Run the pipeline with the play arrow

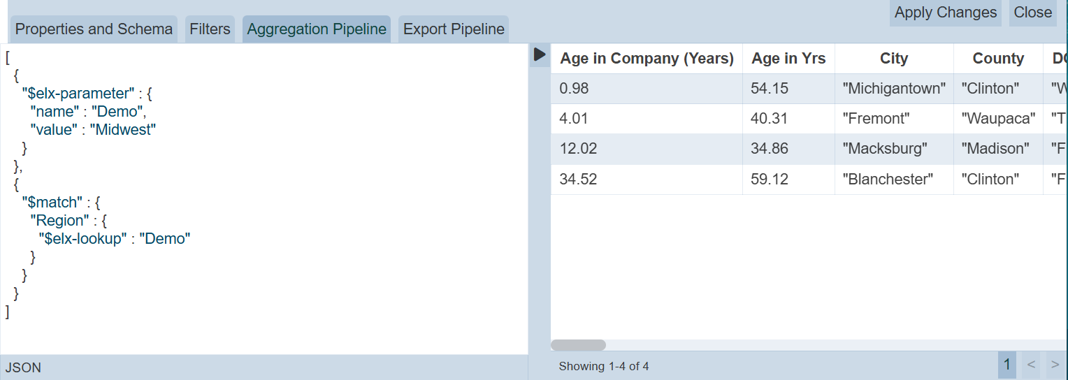pos(539,54)
